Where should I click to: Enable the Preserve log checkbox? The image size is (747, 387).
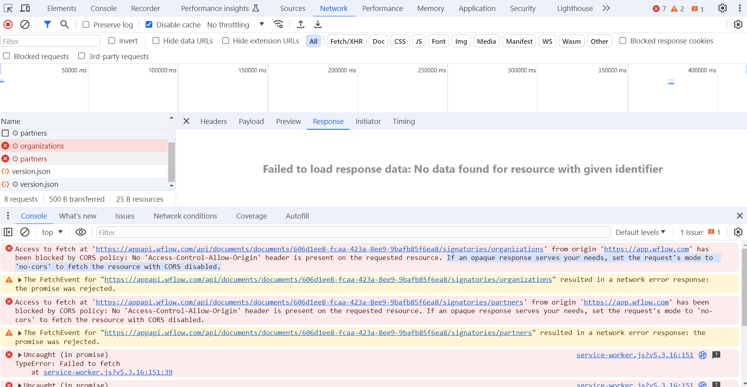pos(85,24)
